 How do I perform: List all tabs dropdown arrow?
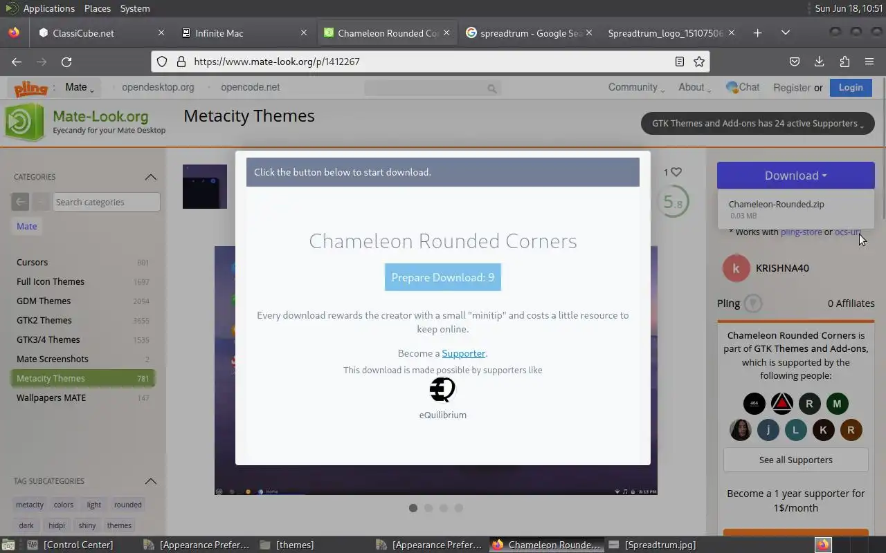[x=785, y=32]
